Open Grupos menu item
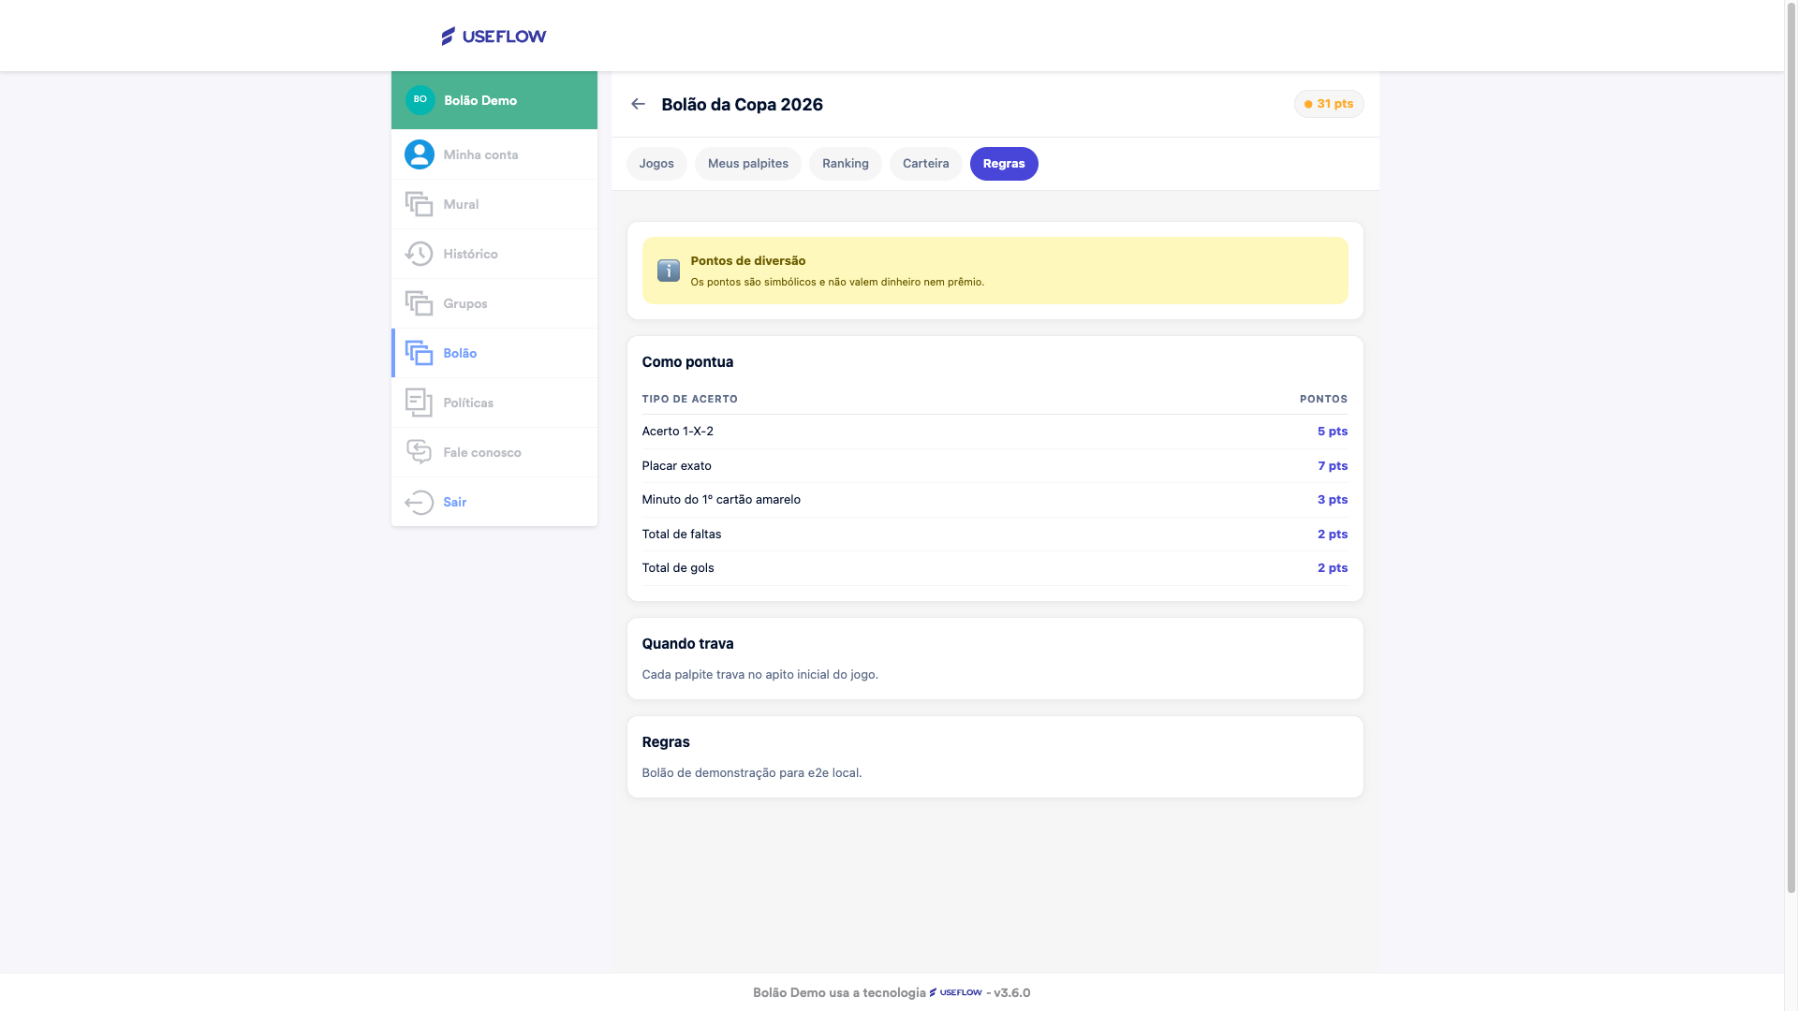1798x1011 pixels. (494, 303)
